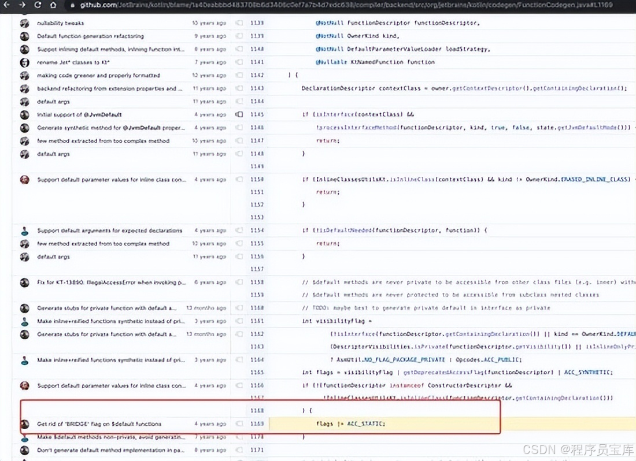The height and width of the screenshot is (461, 636).
Task: Open 'Don't generate default method implementation' commit
Action: 111,450
